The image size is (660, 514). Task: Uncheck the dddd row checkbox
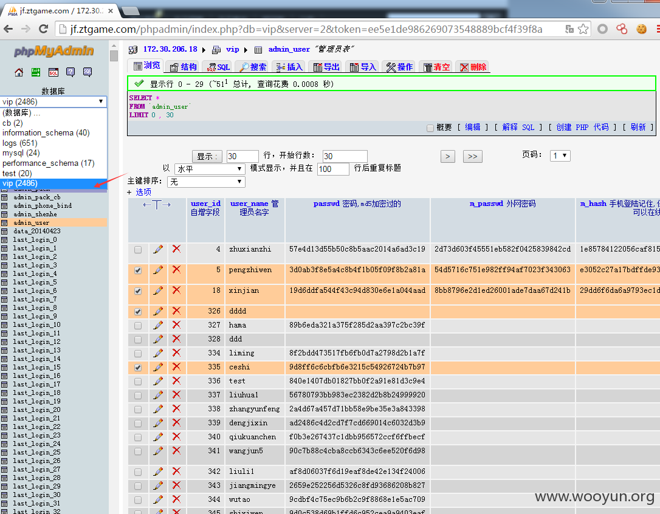pos(137,312)
